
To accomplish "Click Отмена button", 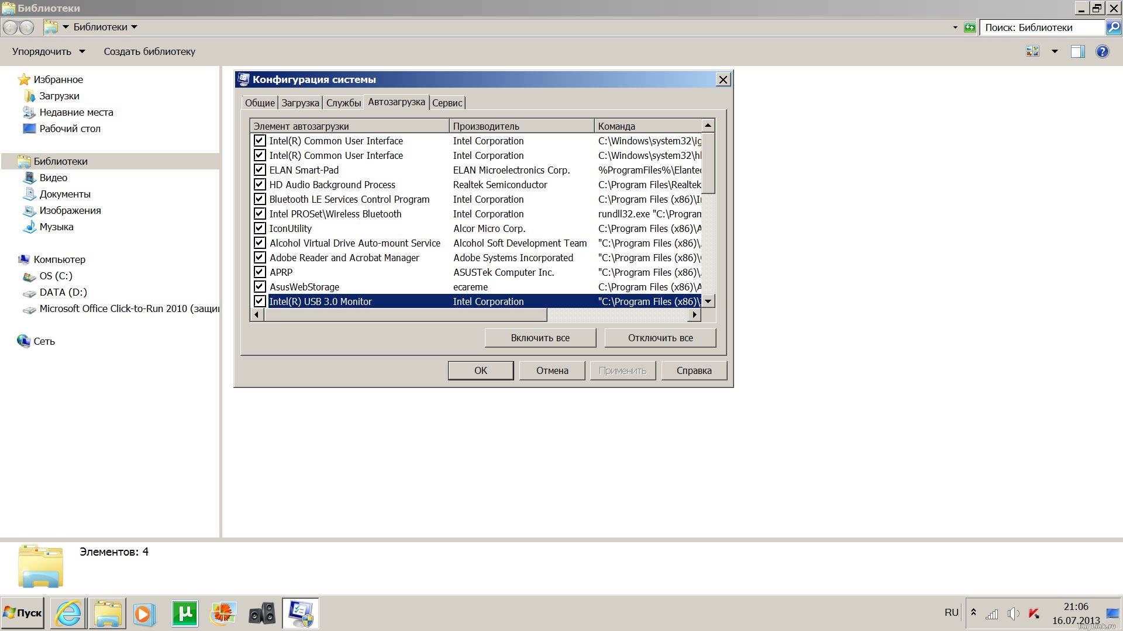I will (x=552, y=370).
